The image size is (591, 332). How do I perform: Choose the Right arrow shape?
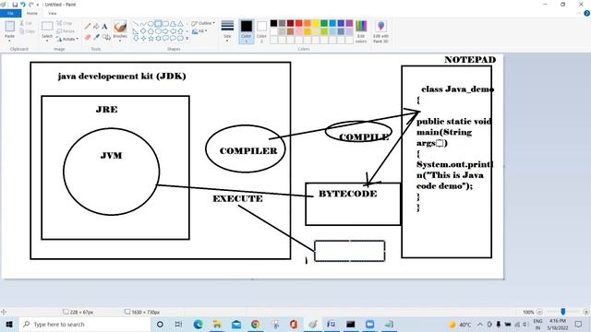165,30
